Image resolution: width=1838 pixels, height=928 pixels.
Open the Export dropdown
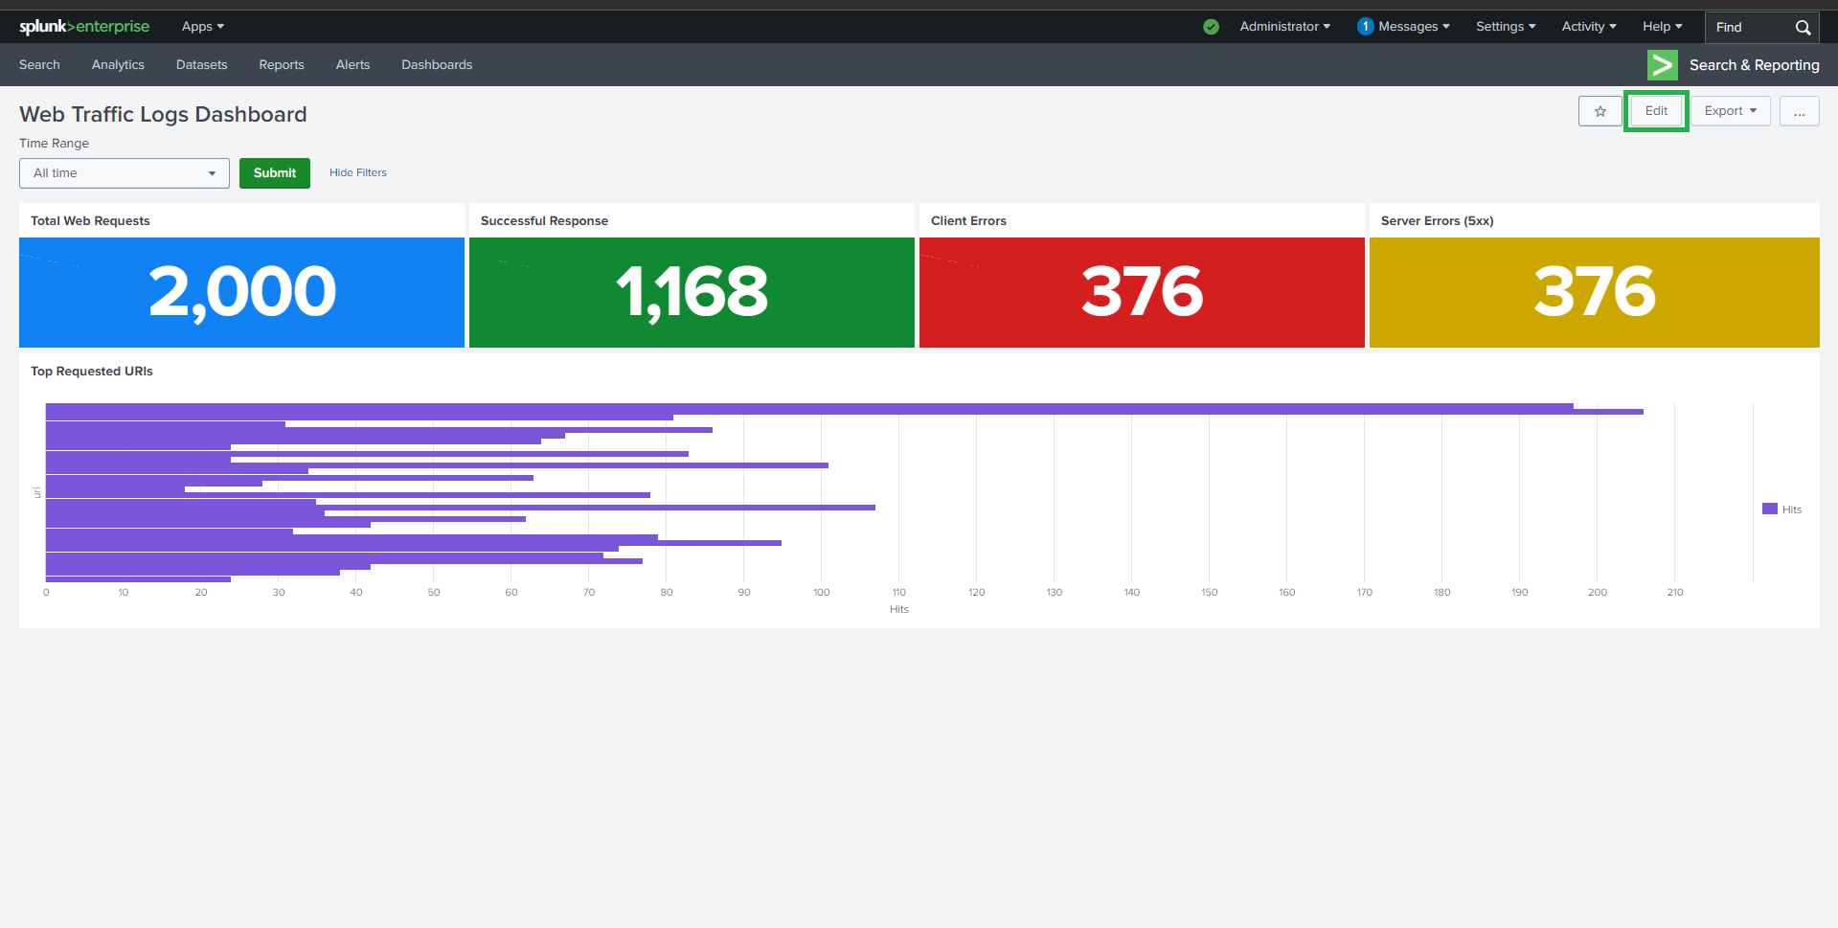click(1730, 111)
